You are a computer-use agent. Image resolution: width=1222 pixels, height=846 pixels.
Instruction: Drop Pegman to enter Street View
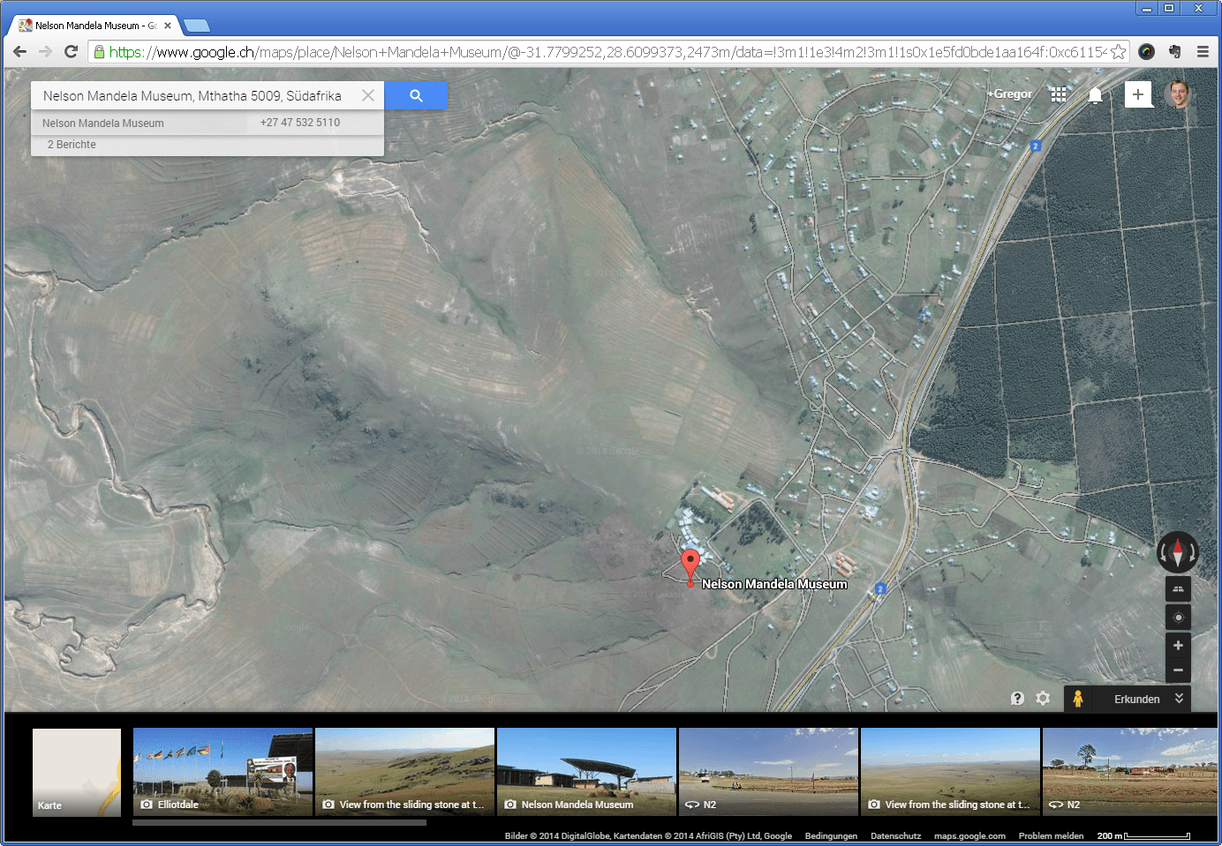[x=1078, y=699]
